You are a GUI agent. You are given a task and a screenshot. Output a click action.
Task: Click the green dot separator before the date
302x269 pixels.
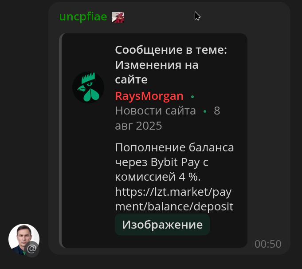(205, 111)
